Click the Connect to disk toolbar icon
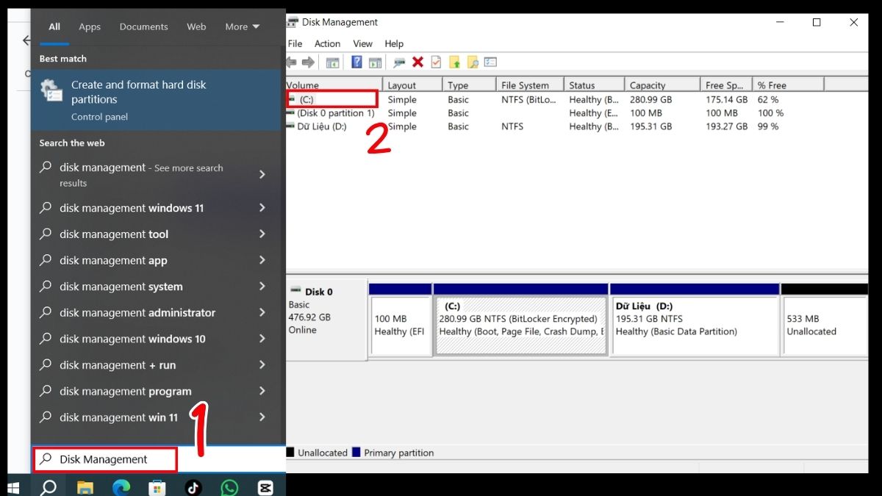 (x=399, y=63)
